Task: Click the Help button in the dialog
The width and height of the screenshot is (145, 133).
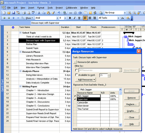Action: [132, 124]
